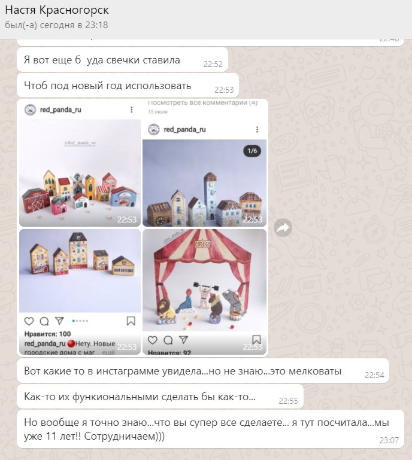
Task: Click the last seen status 'был(-а) сегодня в 23:18'
Action: [56, 25]
